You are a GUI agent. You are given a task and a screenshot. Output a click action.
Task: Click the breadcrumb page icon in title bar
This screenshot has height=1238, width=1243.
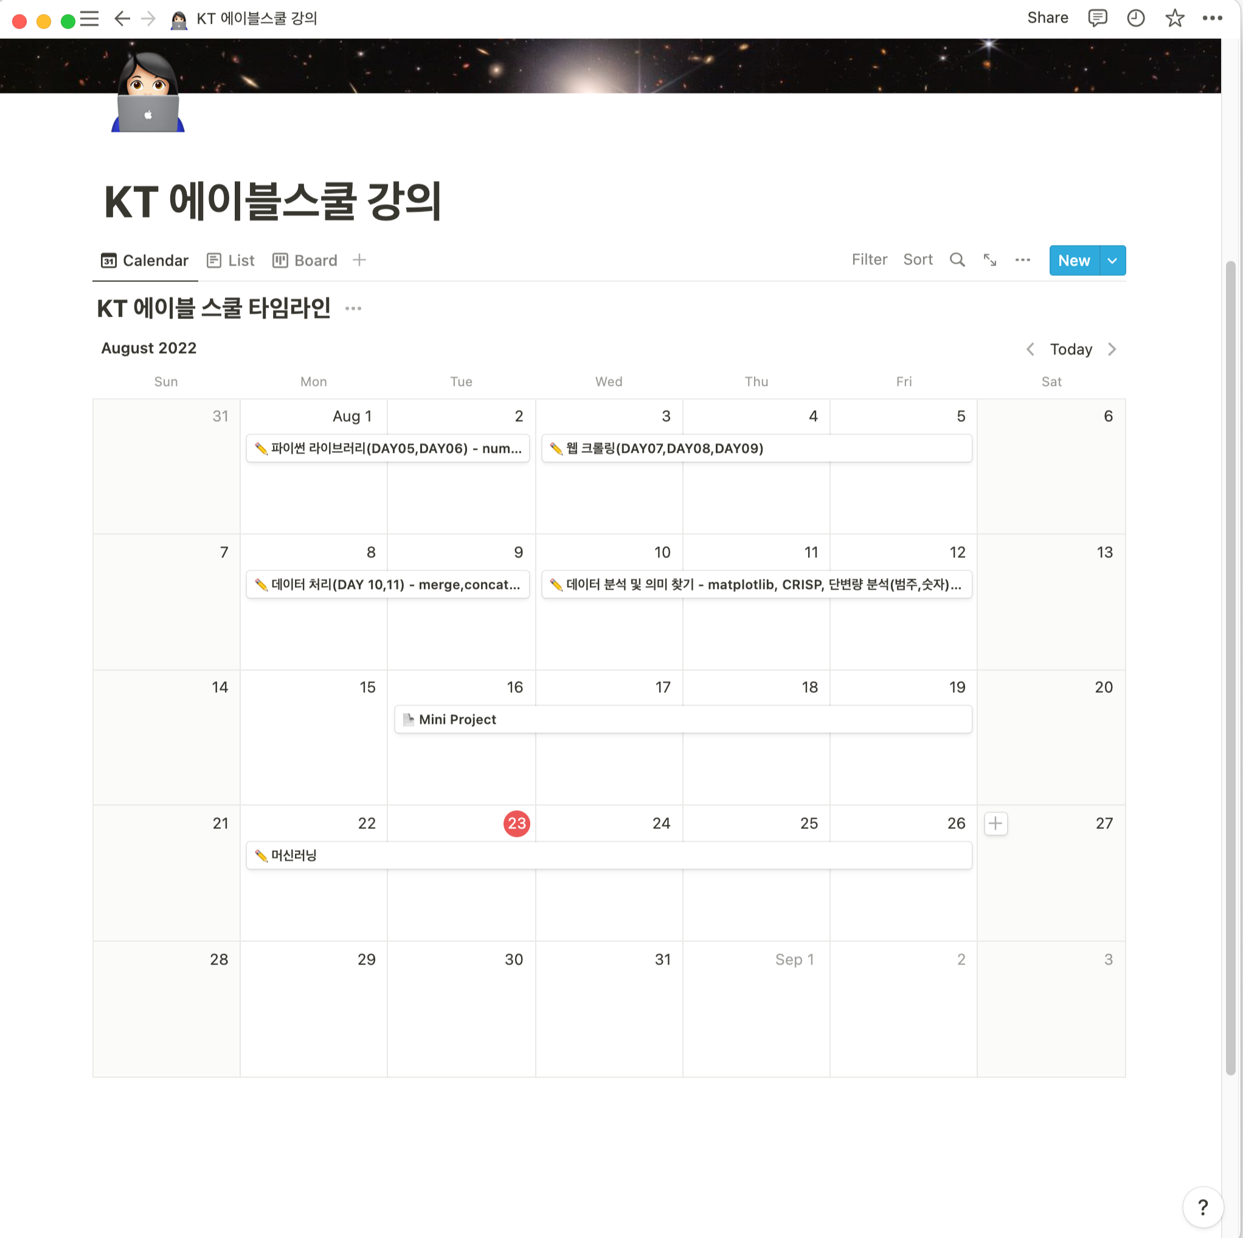178,19
